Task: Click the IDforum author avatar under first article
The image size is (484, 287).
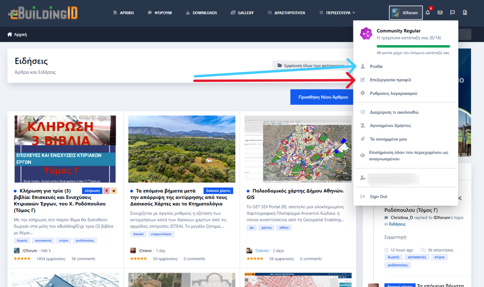Action: pyautogui.click(x=17, y=250)
